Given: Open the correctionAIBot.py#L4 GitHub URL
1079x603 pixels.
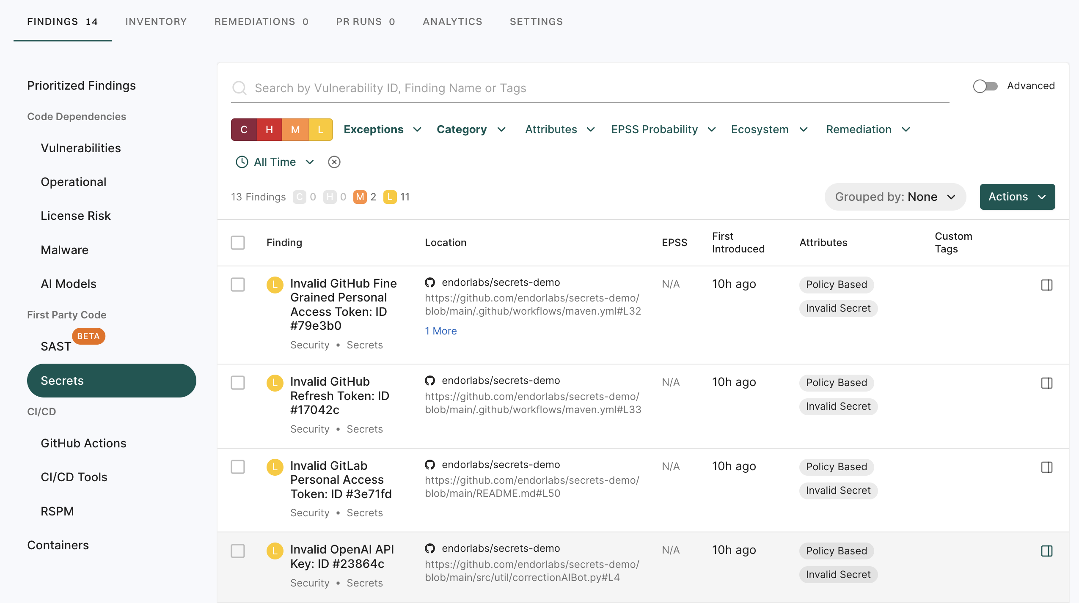Looking at the screenshot, I should [x=532, y=571].
